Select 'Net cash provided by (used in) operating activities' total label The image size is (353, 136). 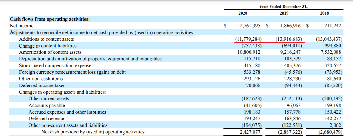click(x=93, y=132)
